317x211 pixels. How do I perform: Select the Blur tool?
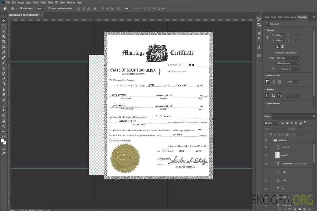pos(4,89)
